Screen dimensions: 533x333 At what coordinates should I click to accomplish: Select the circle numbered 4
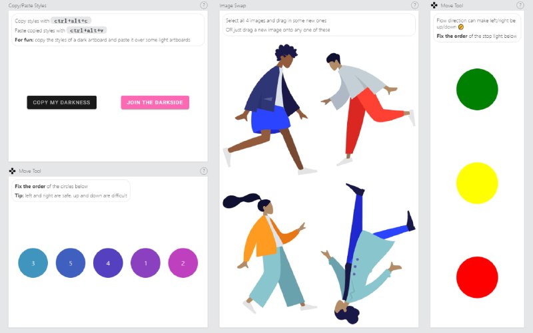coord(108,263)
